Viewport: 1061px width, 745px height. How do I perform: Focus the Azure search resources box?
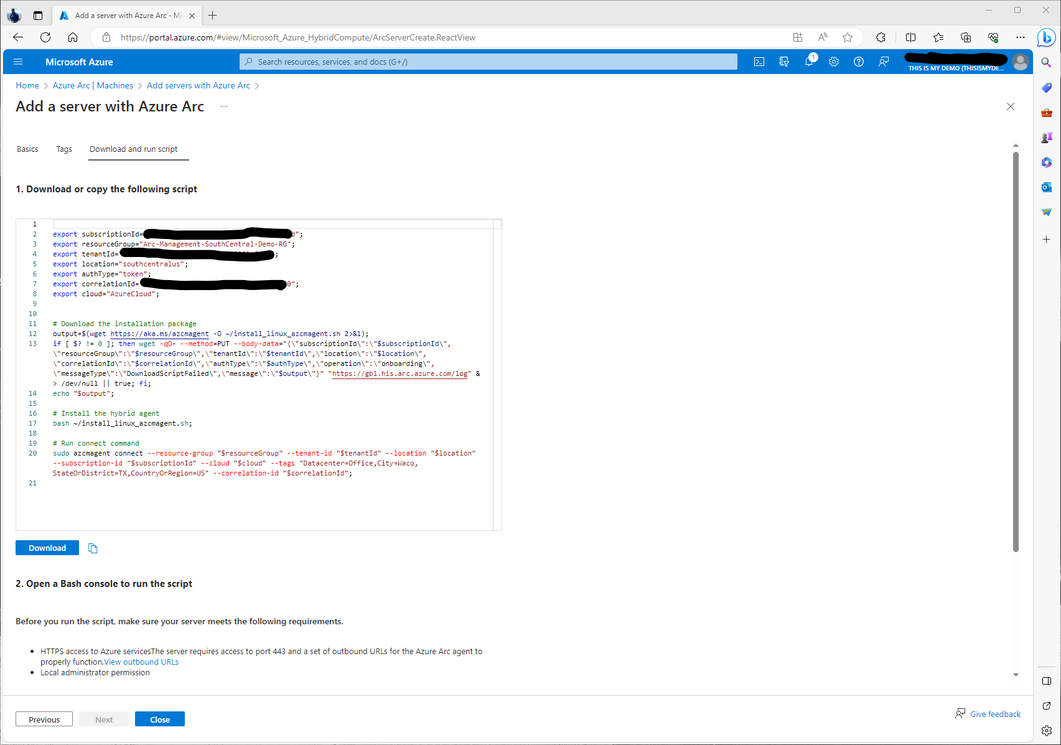pos(488,62)
